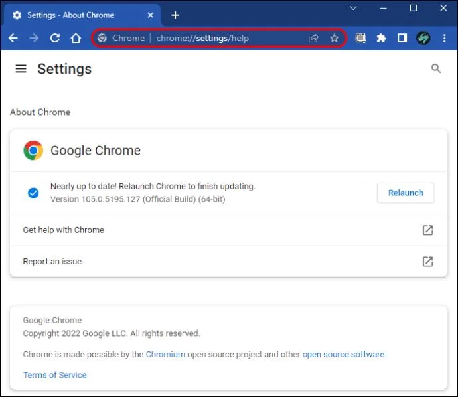
Task: Open the open source software link
Action: 344,354
